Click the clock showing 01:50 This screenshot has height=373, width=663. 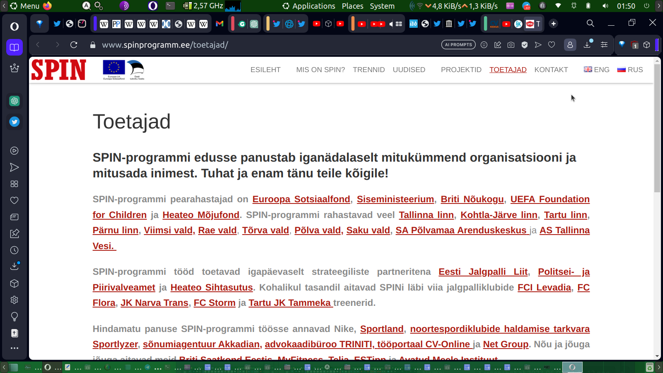click(x=626, y=6)
